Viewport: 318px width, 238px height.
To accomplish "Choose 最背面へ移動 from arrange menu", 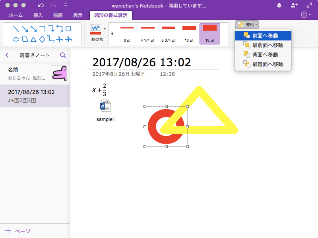I will 263,64.
